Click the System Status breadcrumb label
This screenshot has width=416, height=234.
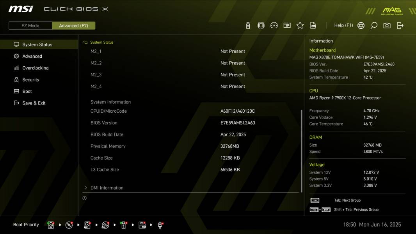point(101,42)
